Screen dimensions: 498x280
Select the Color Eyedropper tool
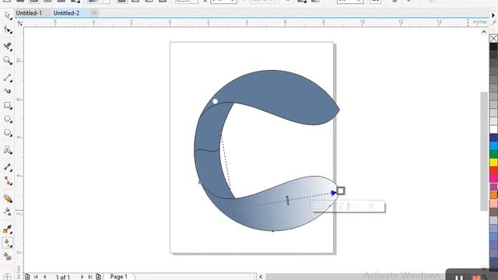pyautogui.click(x=7, y=229)
